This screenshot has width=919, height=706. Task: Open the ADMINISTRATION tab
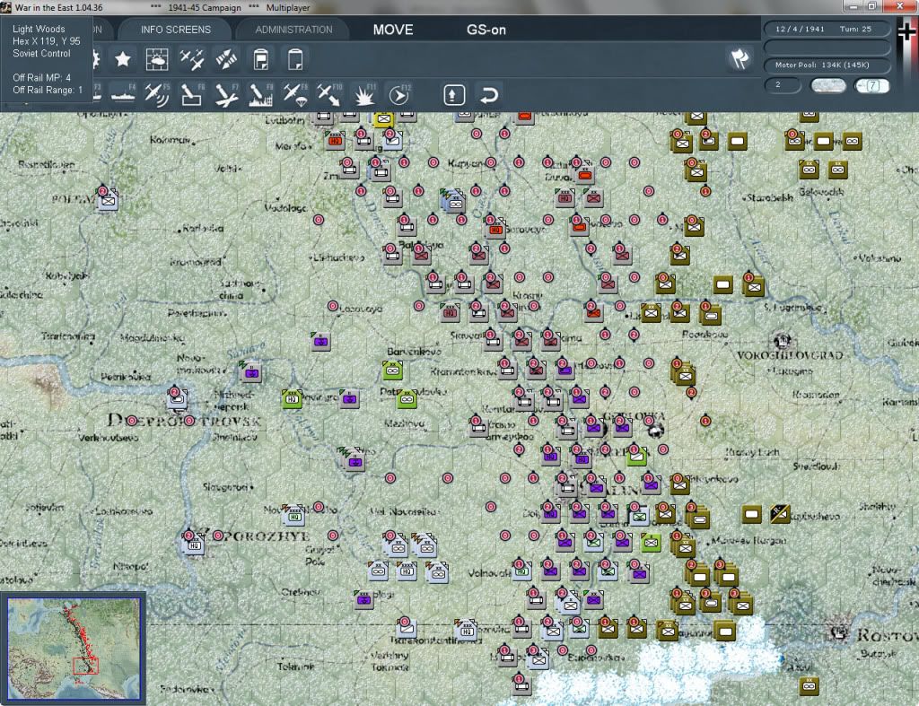(x=293, y=30)
